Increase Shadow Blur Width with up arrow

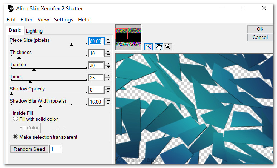click(108, 100)
